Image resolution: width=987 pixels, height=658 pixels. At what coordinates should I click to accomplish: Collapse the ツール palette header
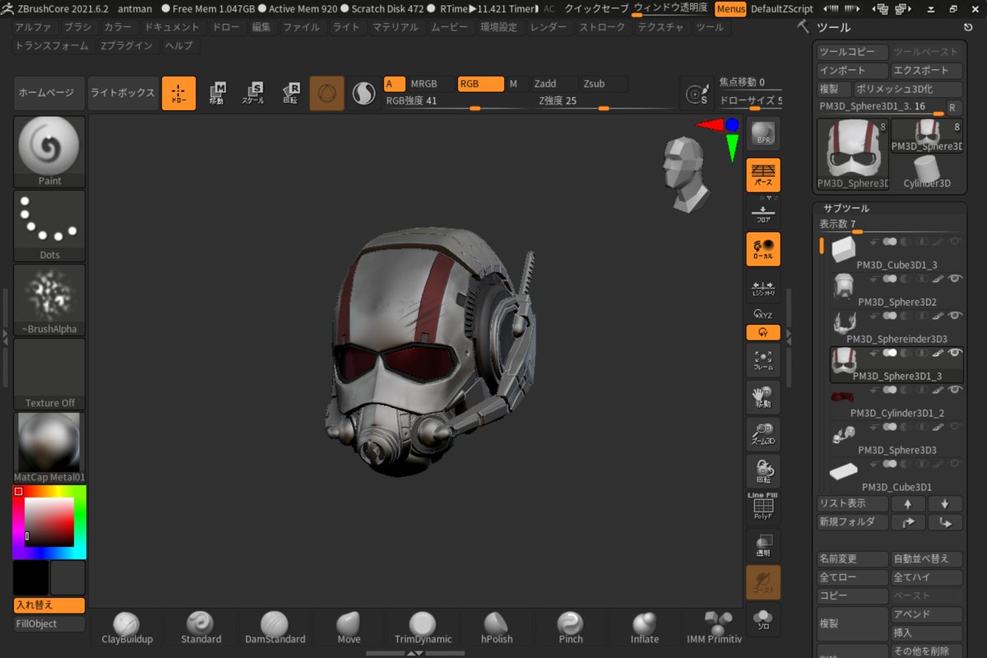pyautogui.click(x=834, y=27)
